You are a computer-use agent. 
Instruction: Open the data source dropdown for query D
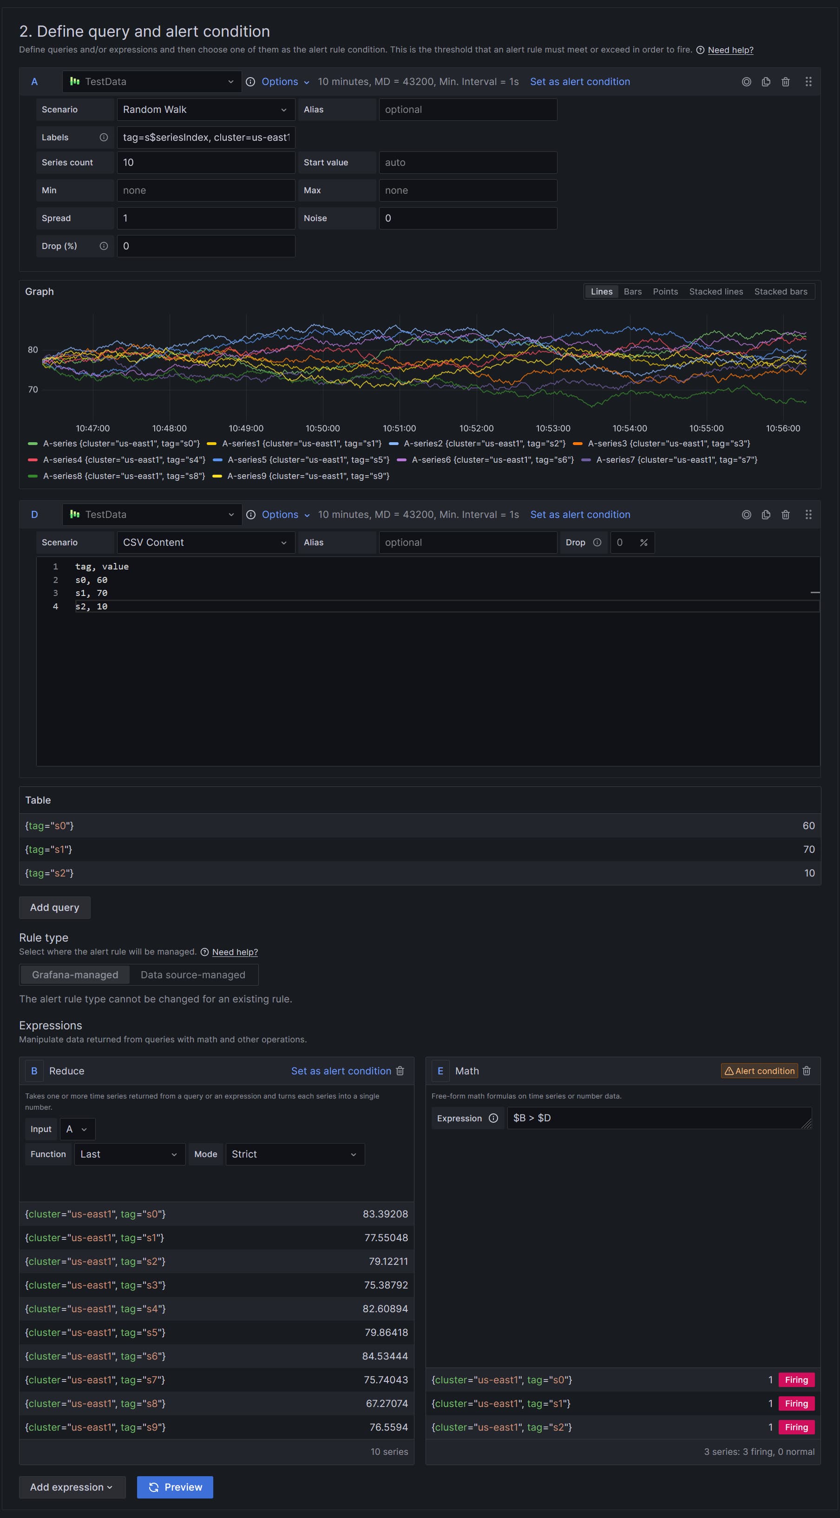pyautogui.click(x=152, y=515)
